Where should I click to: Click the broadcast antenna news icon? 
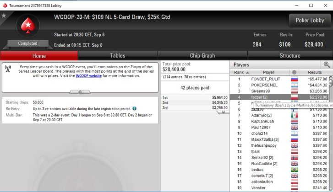coord(8,69)
